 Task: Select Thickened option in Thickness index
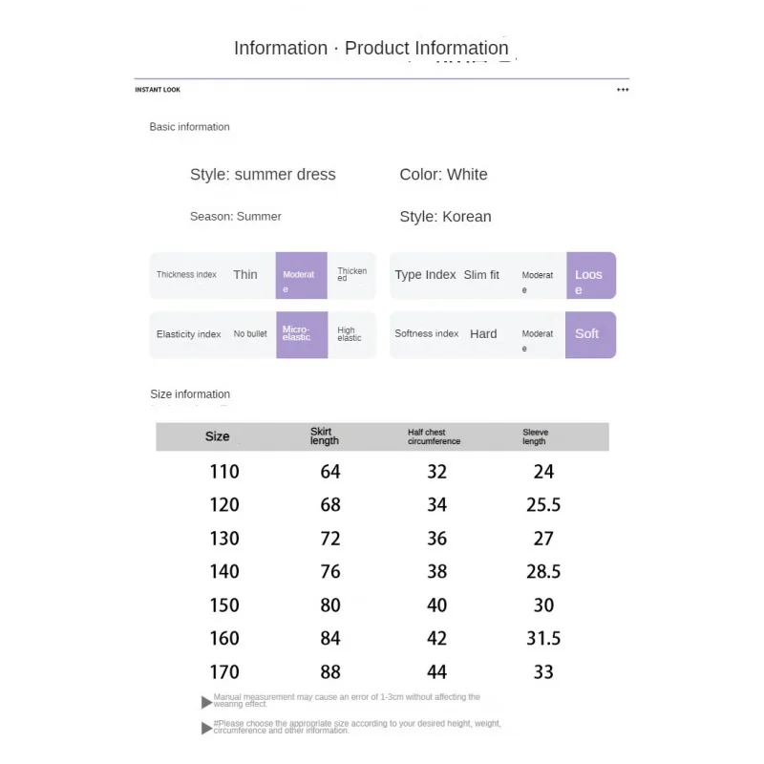point(351,275)
